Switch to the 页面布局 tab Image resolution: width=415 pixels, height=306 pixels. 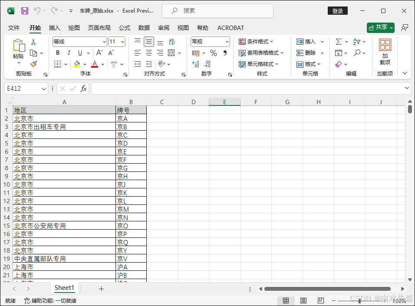click(x=99, y=28)
